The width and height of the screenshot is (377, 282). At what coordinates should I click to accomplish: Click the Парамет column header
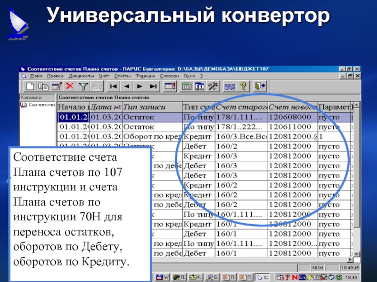click(x=334, y=107)
